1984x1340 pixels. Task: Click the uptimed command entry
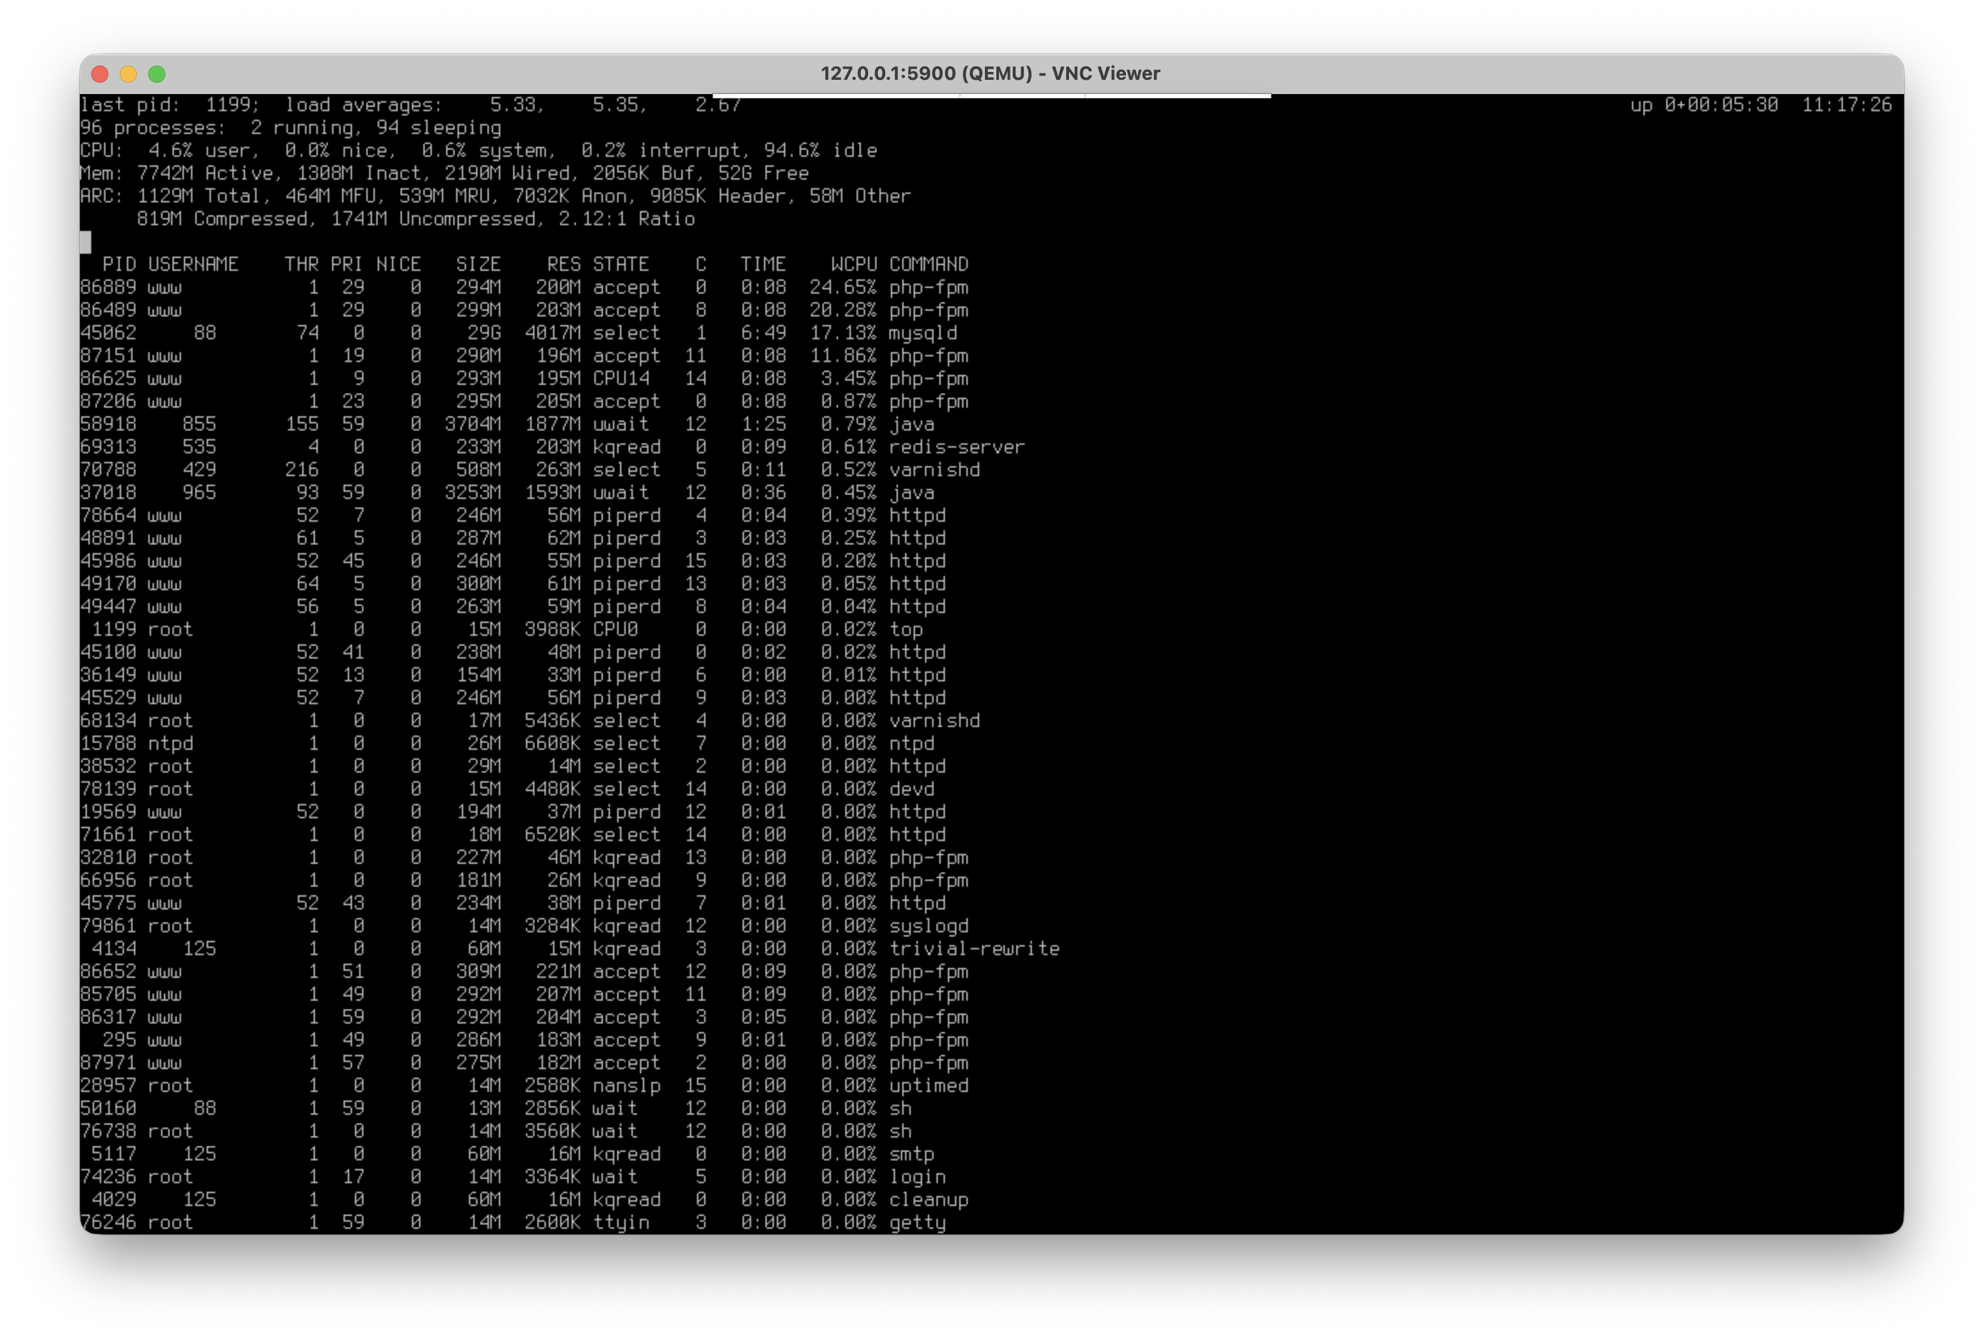[x=928, y=1086]
